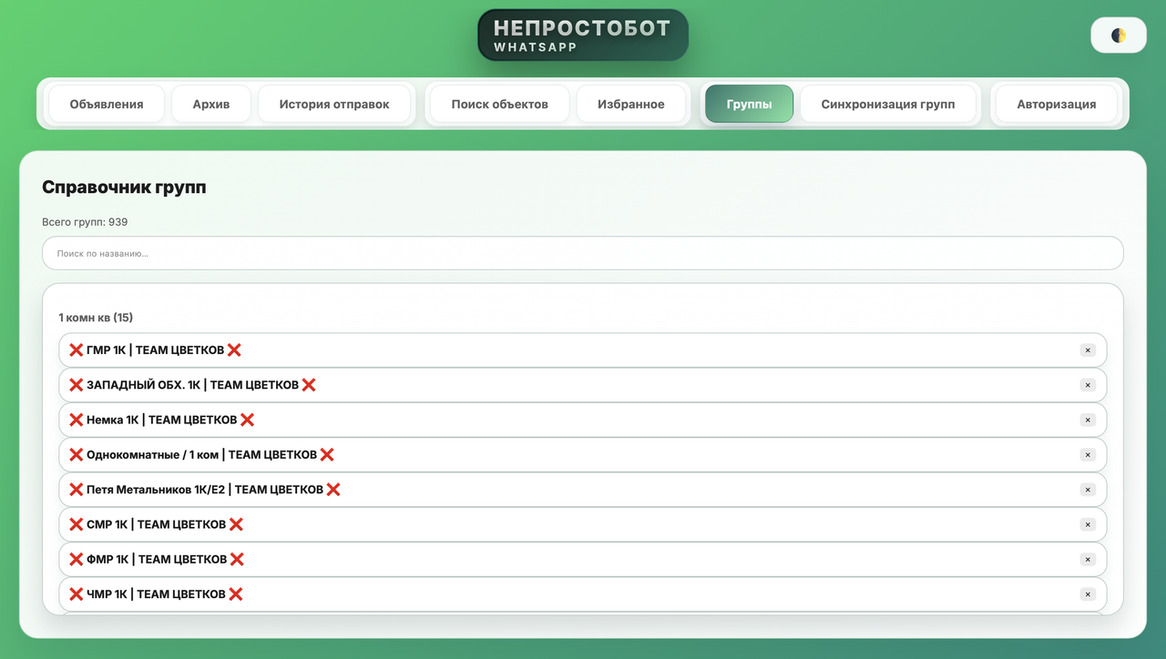The width and height of the screenshot is (1166, 659).
Task: Open the Архив tab
Action: (211, 104)
